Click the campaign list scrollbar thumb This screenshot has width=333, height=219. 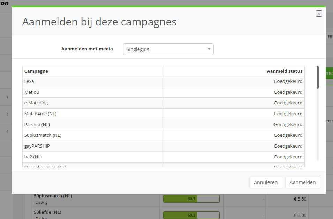tap(318, 77)
